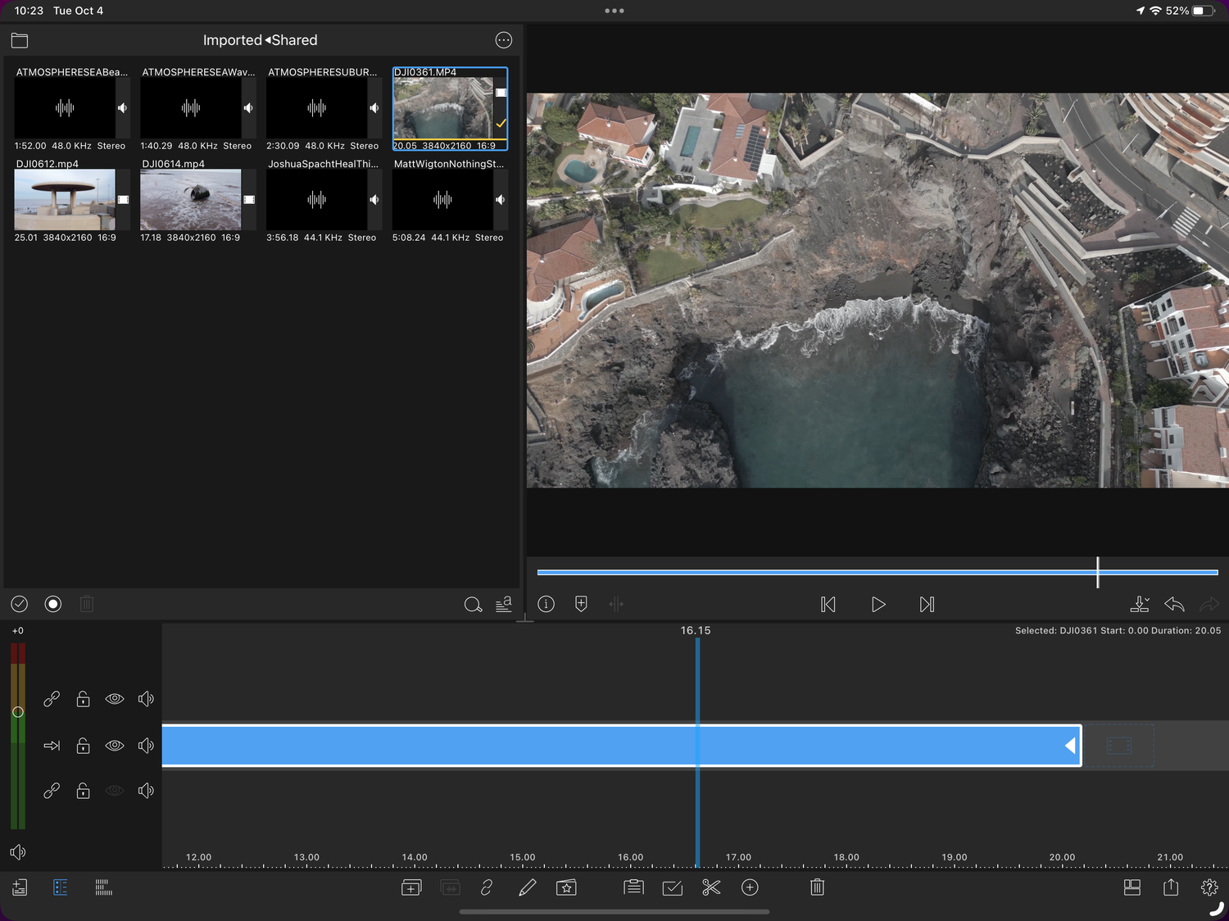Open the clip info panel
1229x921 pixels.
coord(546,604)
